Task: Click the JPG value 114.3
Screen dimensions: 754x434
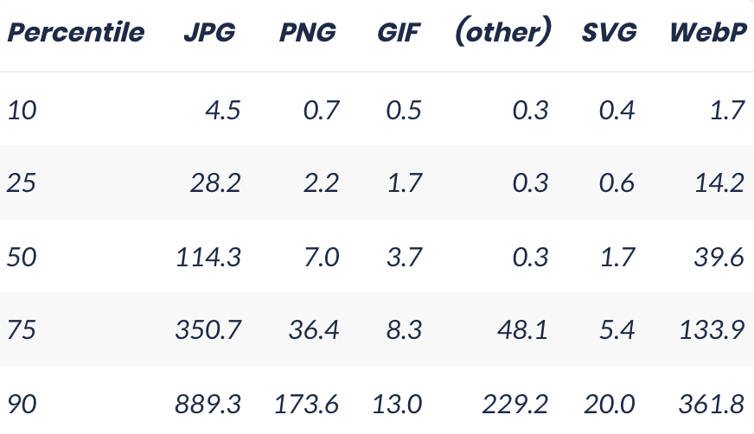Action: pyautogui.click(x=208, y=257)
